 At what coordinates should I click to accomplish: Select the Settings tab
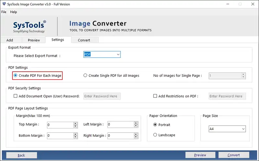tap(58, 40)
